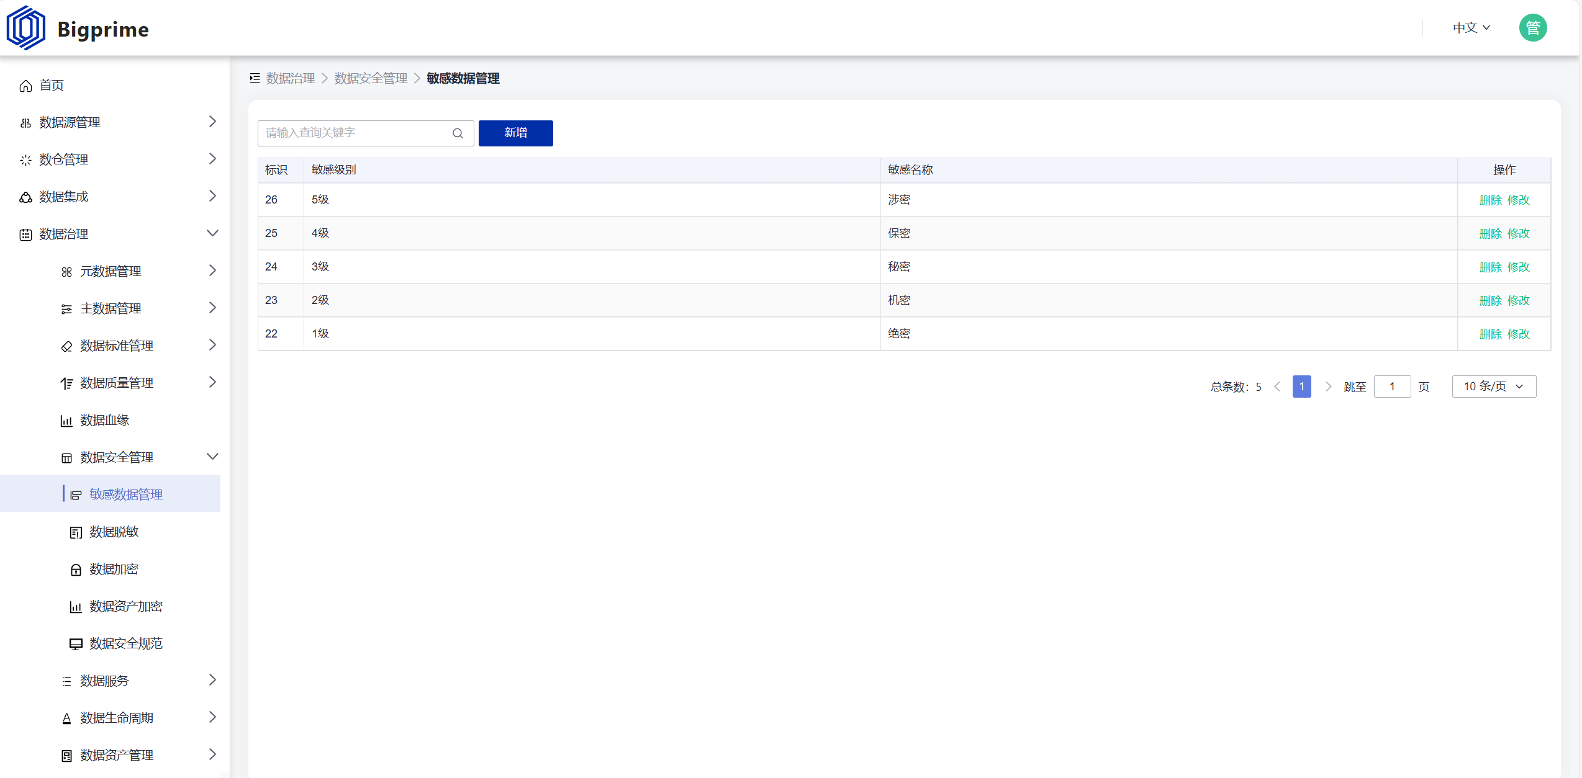The height and width of the screenshot is (778, 1582).
Task: Click the 数据安全管理 table icon
Action: [66, 458]
